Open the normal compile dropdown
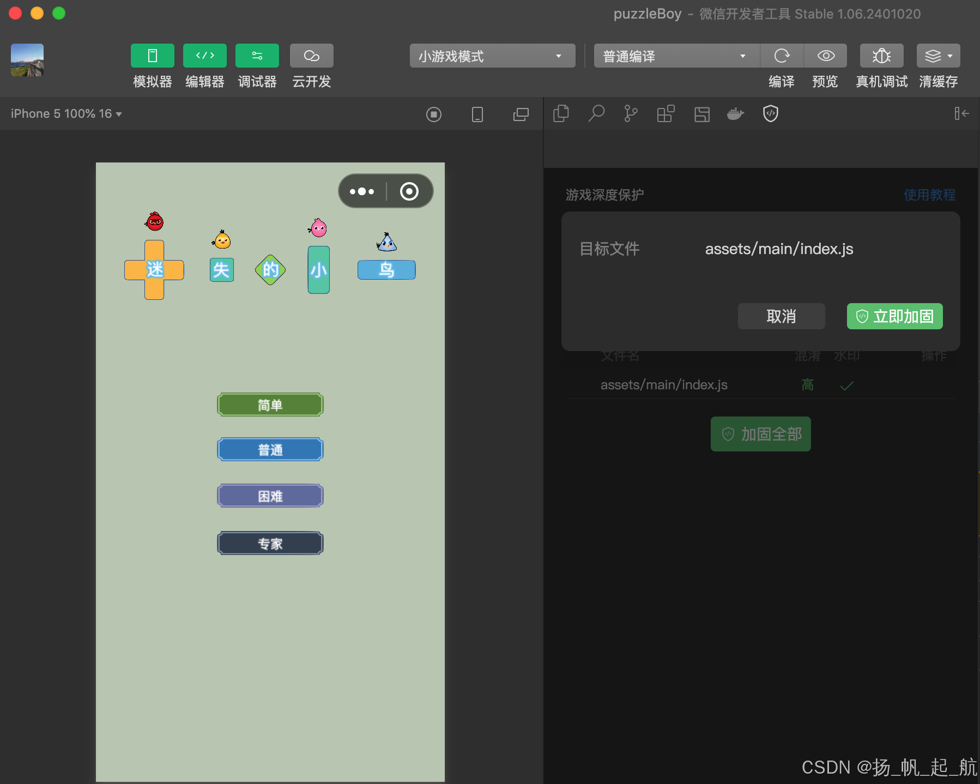The image size is (980, 784). pos(676,56)
